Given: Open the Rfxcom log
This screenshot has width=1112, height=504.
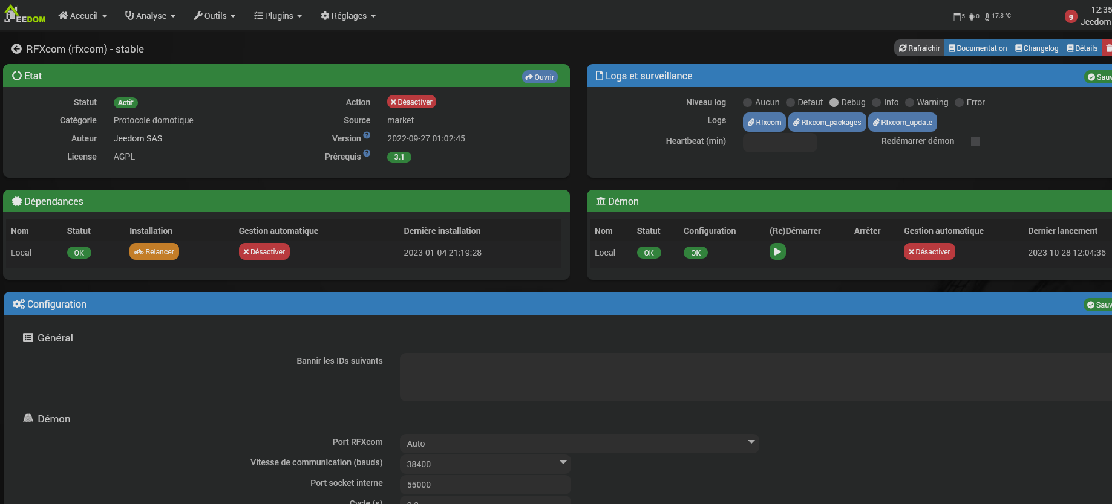Looking at the screenshot, I should tap(764, 122).
